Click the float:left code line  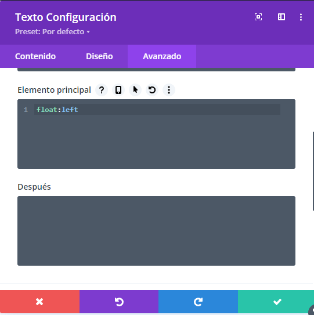pos(57,110)
